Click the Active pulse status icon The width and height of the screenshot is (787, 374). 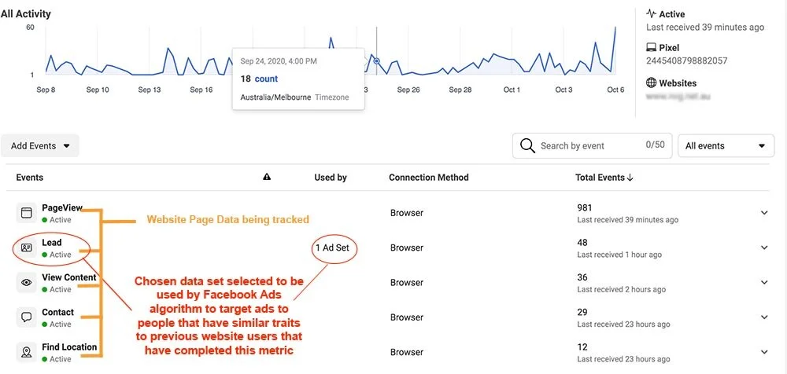652,14
